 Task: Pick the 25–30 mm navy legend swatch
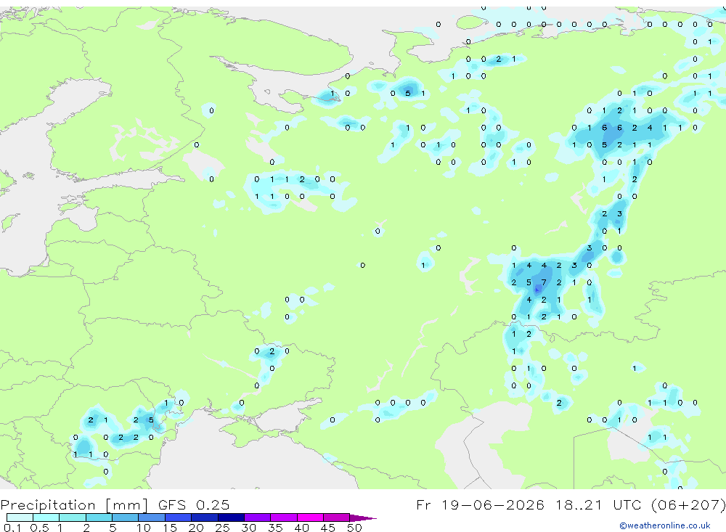(x=231, y=517)
